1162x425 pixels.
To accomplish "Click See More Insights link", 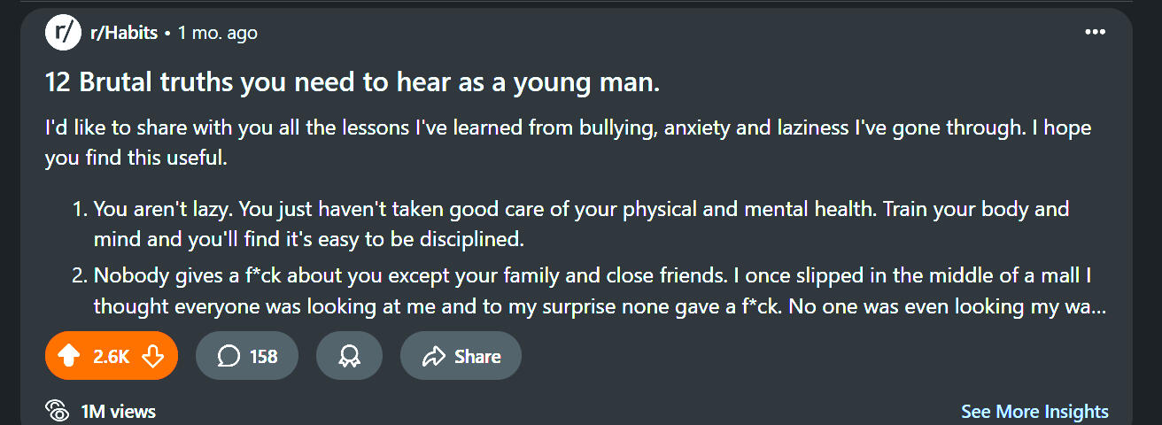I will 1034,412.
